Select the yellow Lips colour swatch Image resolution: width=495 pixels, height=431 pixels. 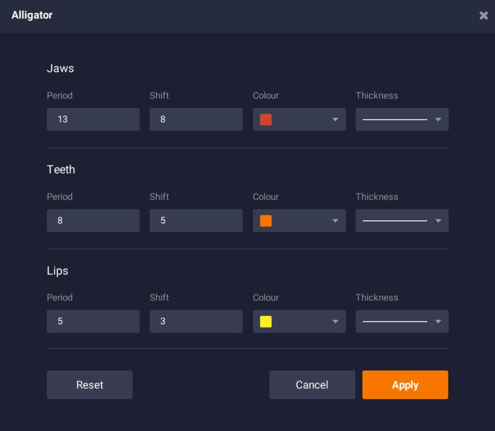point(266,321)
